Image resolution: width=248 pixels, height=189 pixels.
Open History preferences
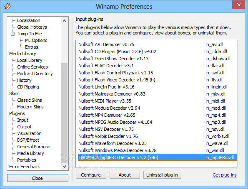tap(24, 80)
